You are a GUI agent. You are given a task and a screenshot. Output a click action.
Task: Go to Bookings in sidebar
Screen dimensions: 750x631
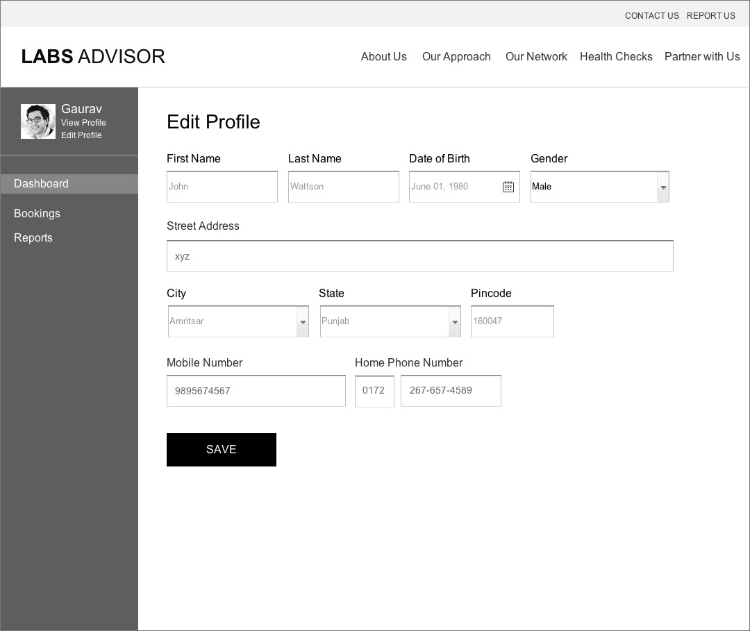pyautogui.click(x=37, y=214)
